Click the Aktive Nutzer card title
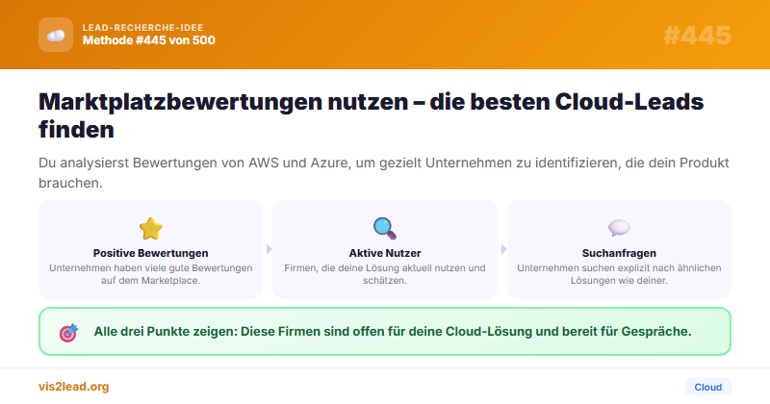The image size is (770, 404). pyautogui.click(x=385, y=253)
